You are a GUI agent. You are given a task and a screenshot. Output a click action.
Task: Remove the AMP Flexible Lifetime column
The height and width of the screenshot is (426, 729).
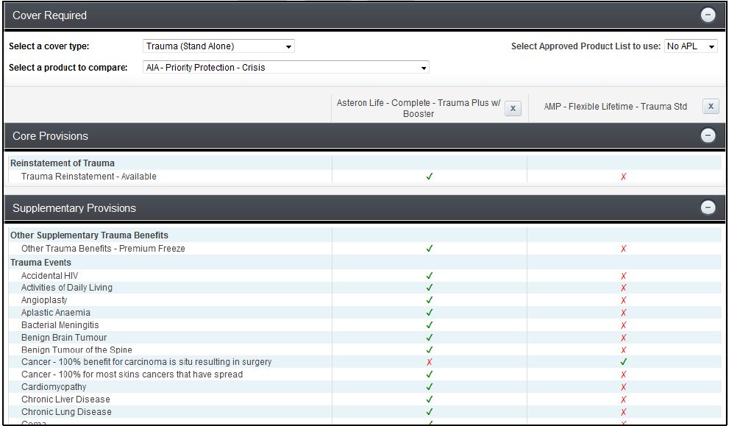coord(711,107)
